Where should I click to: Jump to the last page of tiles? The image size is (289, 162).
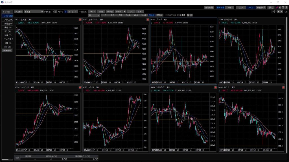pos(282,12)
